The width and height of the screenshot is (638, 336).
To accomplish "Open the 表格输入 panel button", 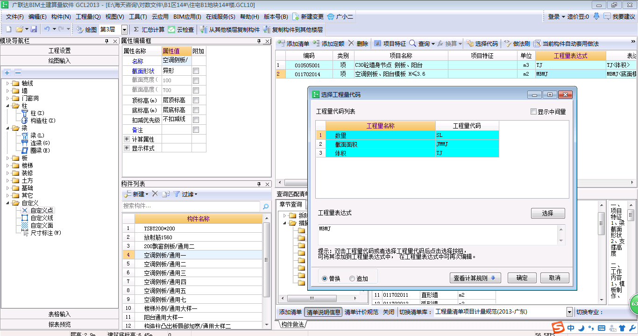I will 59,314.
